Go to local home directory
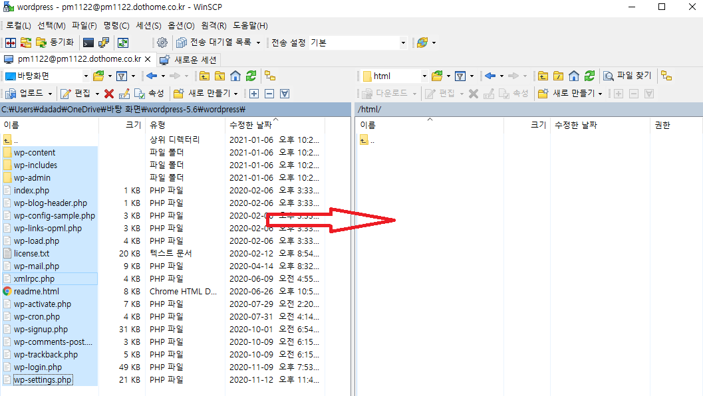Screen dimensions: 703x396 click(x=235, y=76)
